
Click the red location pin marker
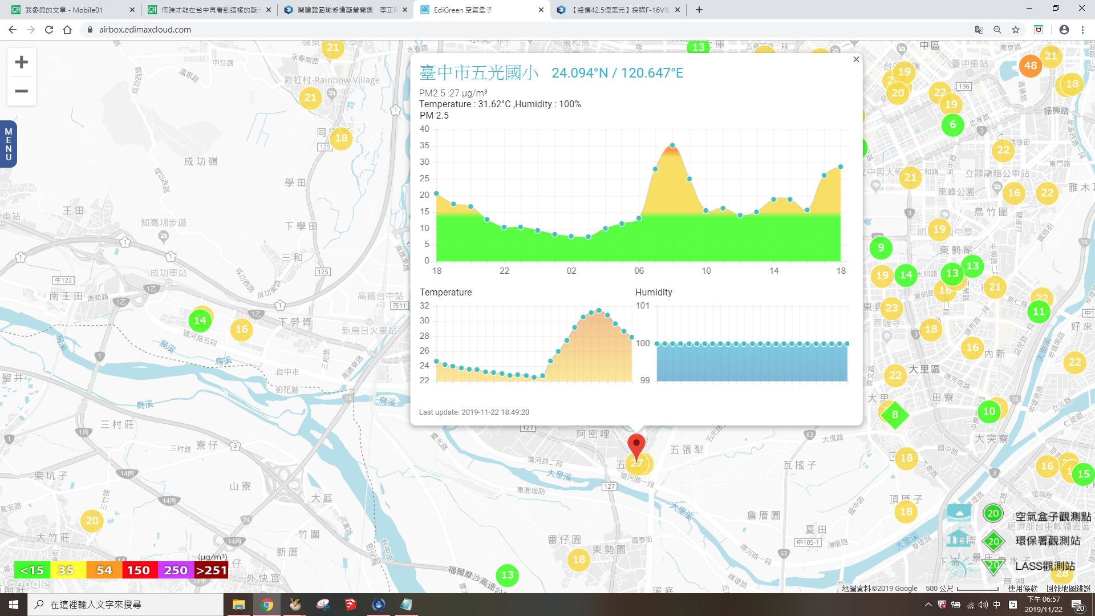coord(636,447)
